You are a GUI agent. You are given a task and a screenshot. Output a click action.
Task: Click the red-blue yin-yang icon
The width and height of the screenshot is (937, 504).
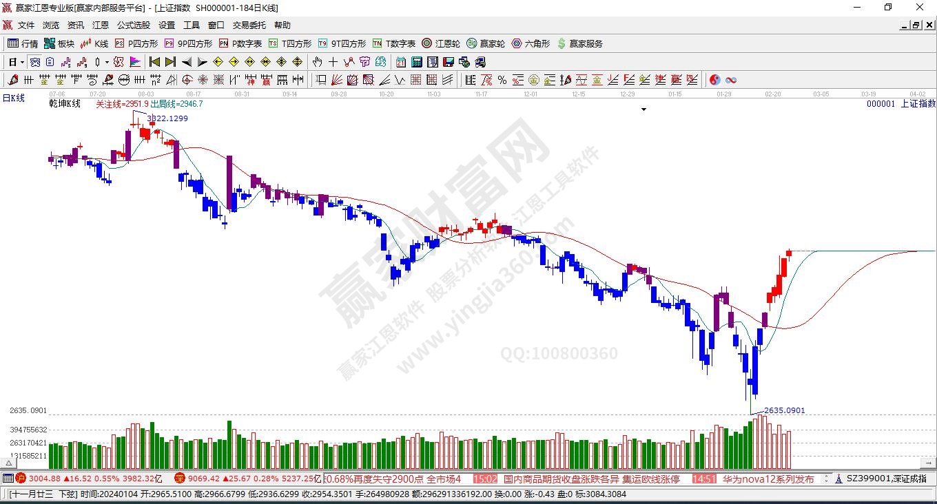[715, 80]
